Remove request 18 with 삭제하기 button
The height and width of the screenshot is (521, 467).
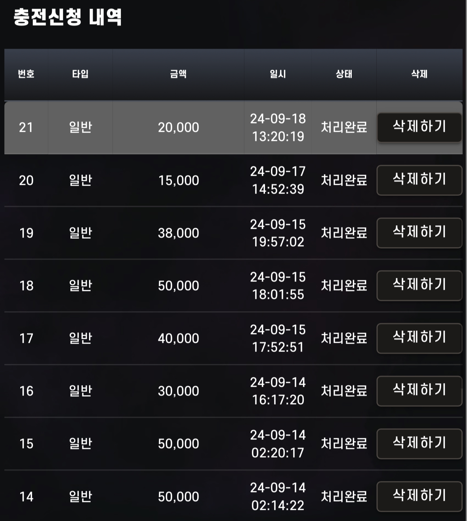(x=419, y=285)
